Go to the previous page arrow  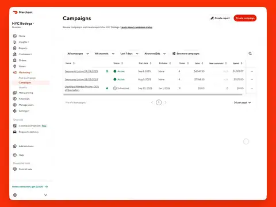pos(152,102)
